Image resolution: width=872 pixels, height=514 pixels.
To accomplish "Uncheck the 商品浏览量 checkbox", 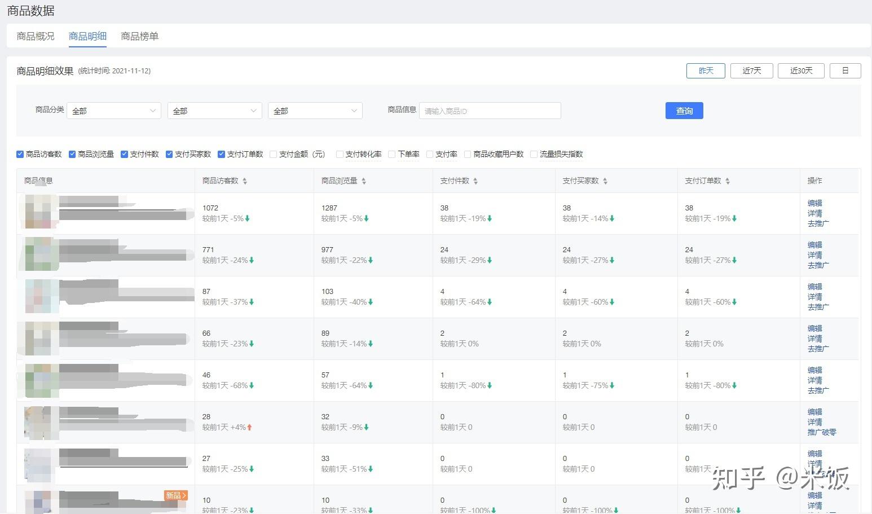I will point(72,154).
